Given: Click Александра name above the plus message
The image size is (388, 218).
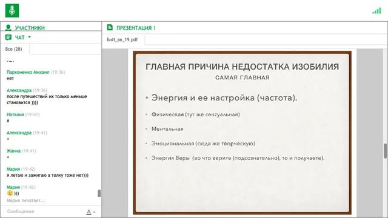Looking at the screenshot, I should (19, 133).
